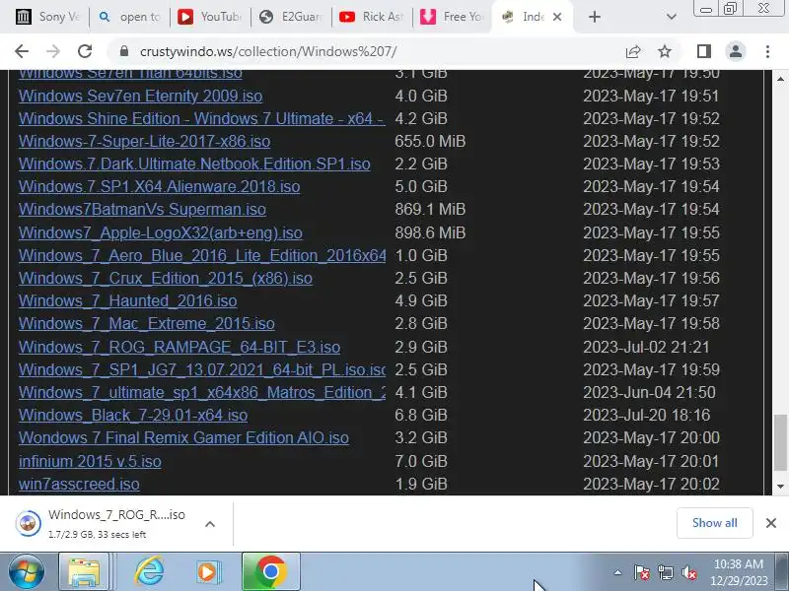Click the vertical scrollbar thumb

tap(780, 442)
